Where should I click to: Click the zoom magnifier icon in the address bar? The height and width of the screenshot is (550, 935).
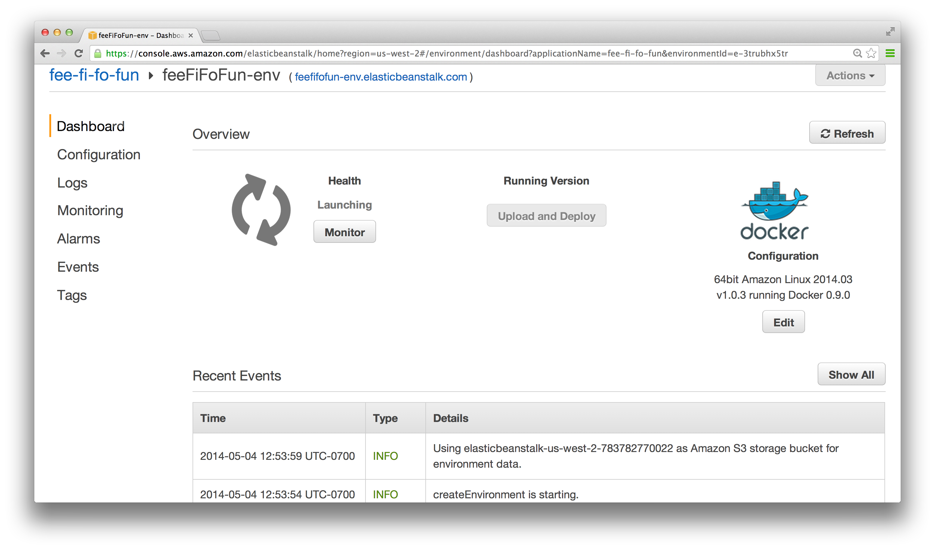point(857,53)
